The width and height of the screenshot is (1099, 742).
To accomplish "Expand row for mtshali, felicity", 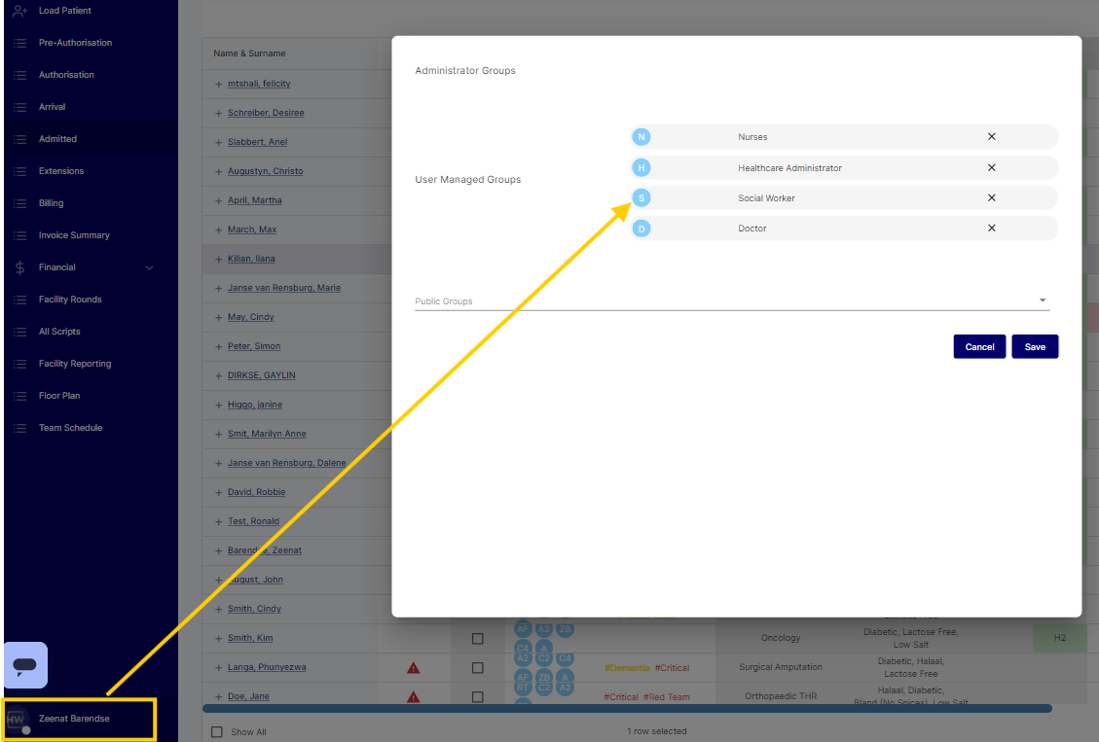I will (x=219, y=85).
